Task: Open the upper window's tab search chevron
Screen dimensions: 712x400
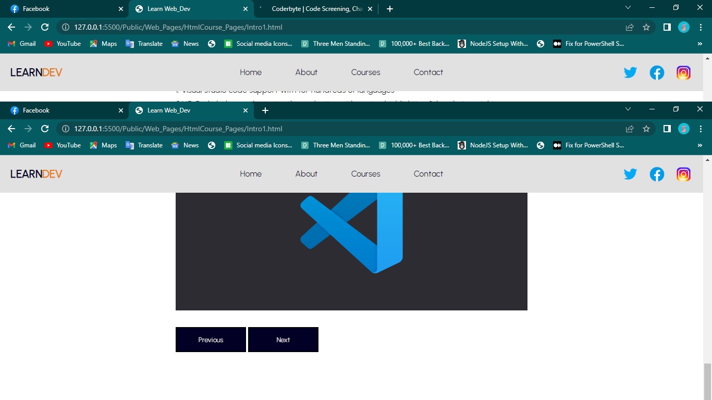Action: point(628,7)
